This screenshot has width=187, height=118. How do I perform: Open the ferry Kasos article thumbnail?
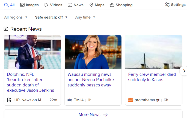pos(154,52)
